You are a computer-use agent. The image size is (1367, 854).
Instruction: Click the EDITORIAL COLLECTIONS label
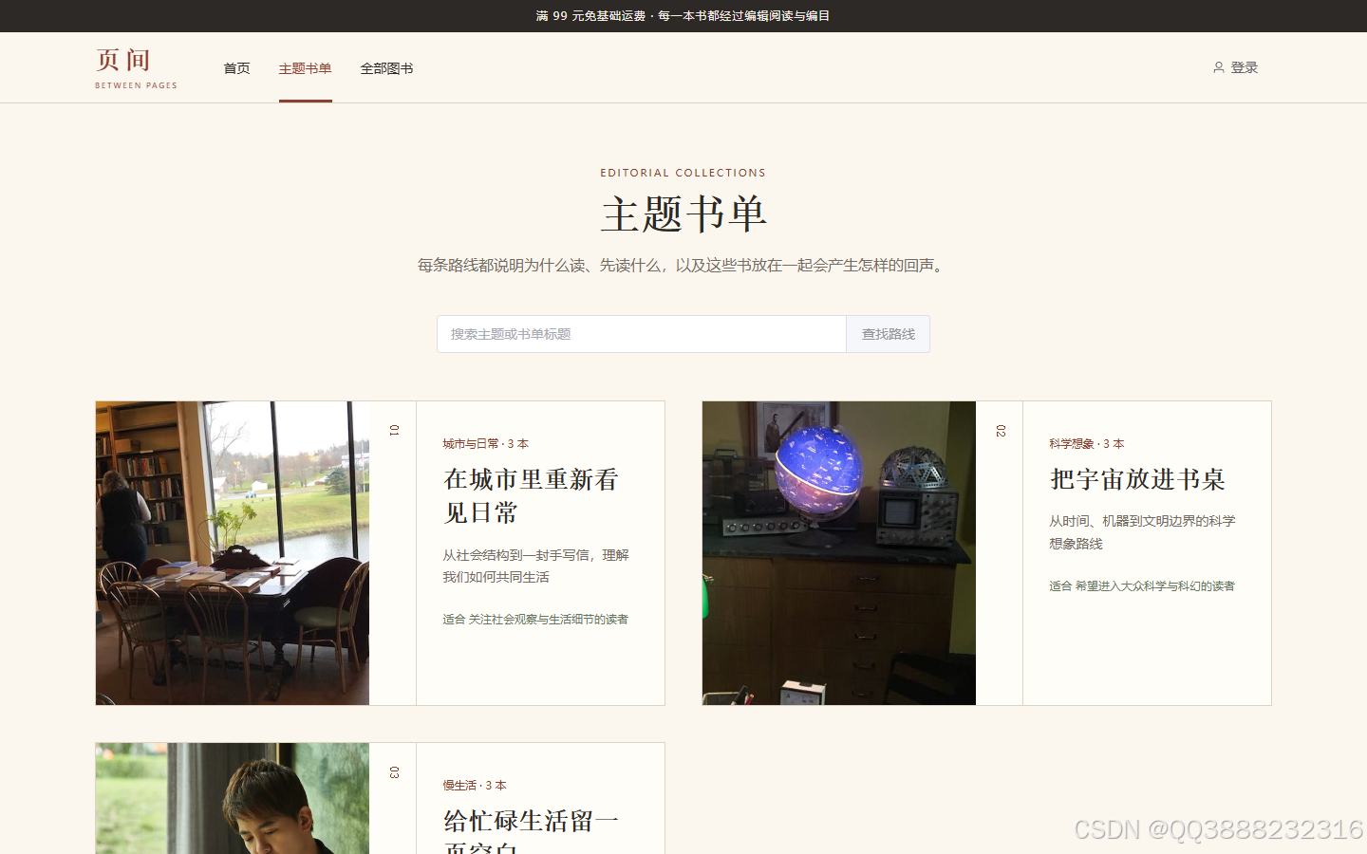click(683, 173)
